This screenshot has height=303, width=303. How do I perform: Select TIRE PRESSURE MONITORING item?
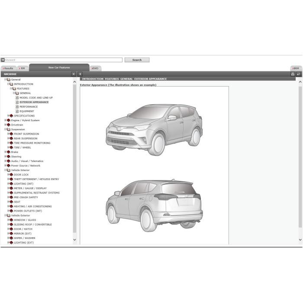tap(32, 143)
